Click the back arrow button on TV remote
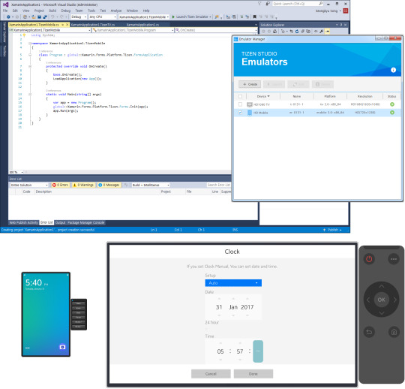Viewport: 405px width, 389px height. tap(369, 332)
